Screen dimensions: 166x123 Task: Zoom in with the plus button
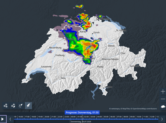point(163,91)
